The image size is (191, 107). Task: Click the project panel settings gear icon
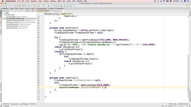tap(33, 11)
